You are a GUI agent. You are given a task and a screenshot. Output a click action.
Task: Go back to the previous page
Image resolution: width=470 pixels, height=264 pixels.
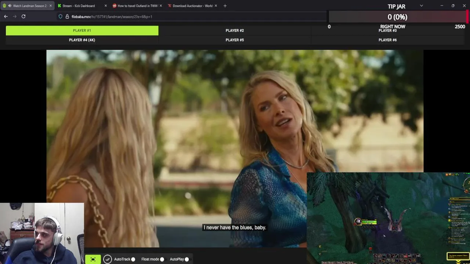tap(6, 16)
